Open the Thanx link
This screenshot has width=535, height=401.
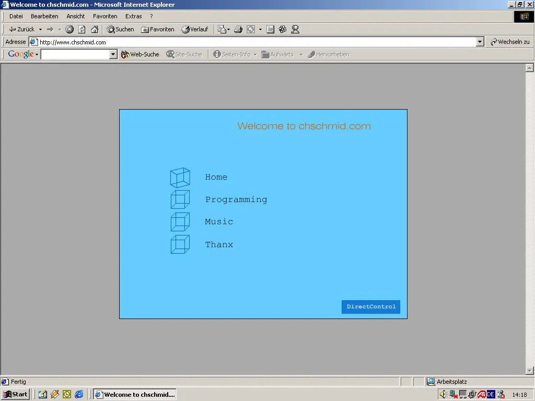(x=219, y=244)
